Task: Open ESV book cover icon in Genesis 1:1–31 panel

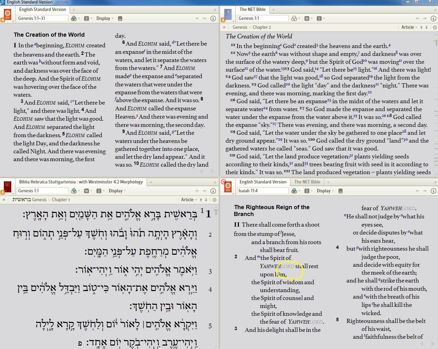Action: (x=8, y=14)
